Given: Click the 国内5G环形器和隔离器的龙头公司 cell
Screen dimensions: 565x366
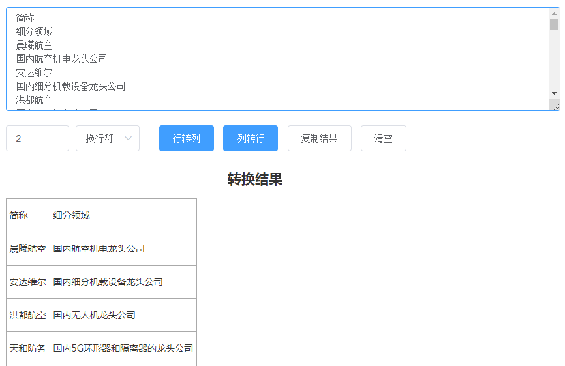Looking at the screenshot, I should tap(123, 348).
